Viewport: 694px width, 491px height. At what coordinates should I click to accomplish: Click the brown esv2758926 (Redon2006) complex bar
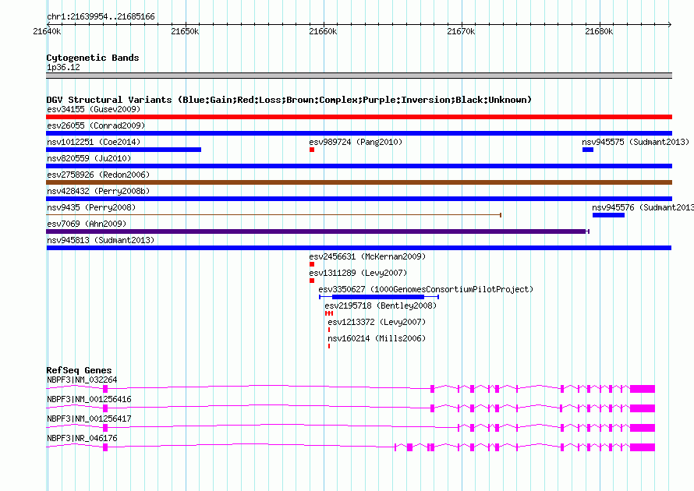(359, 182)
